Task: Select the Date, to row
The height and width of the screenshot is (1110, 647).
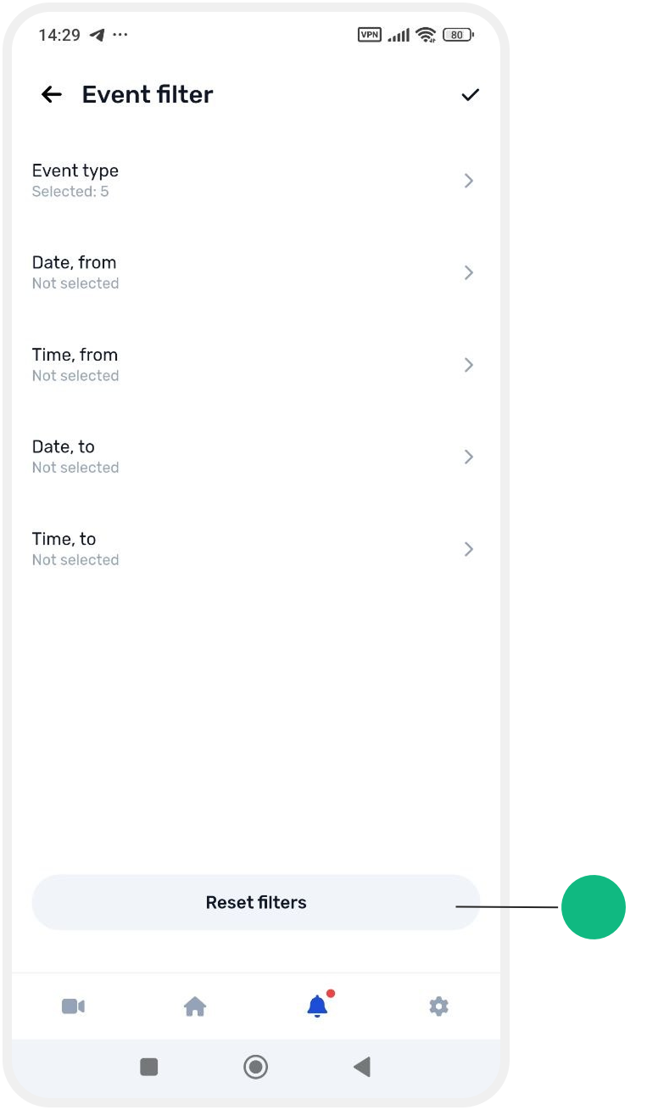Action: pyautogui.click(x=255, y=457)
